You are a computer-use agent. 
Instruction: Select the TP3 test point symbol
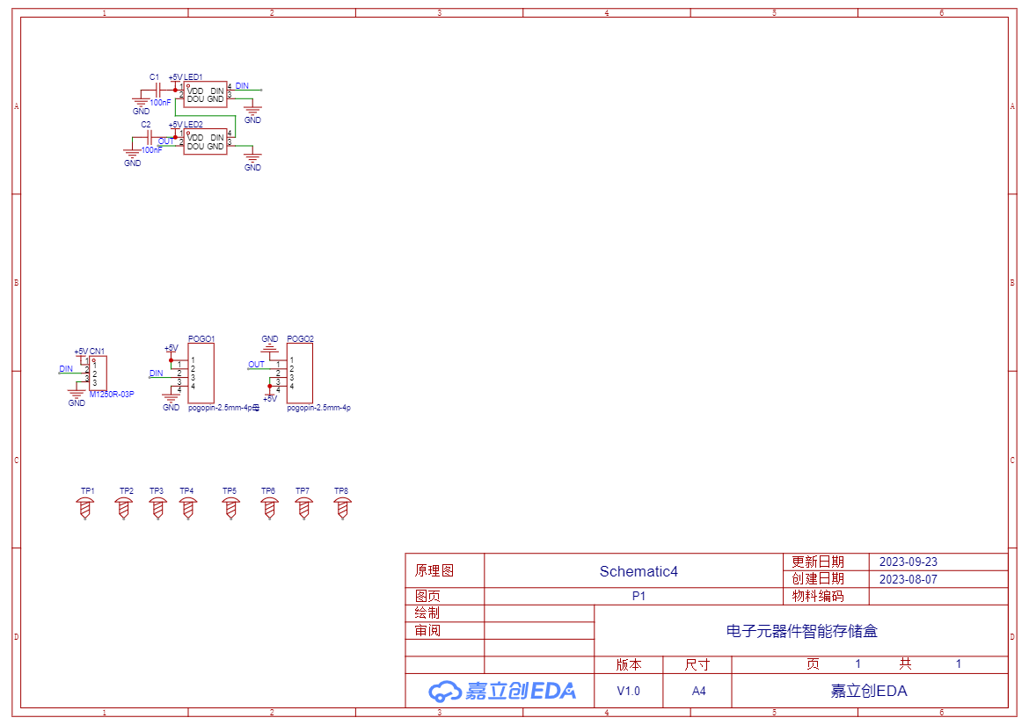pyautogui.click(x=157, y=508)
